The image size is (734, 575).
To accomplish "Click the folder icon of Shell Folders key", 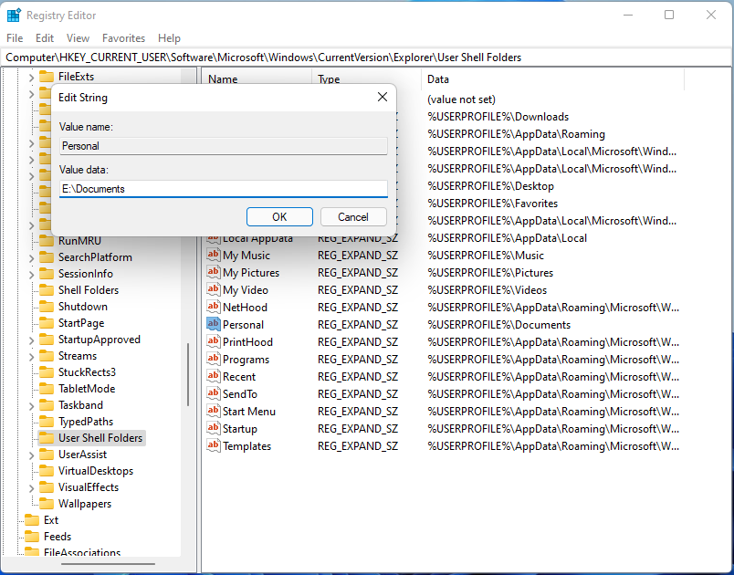I will pos(47,290).
